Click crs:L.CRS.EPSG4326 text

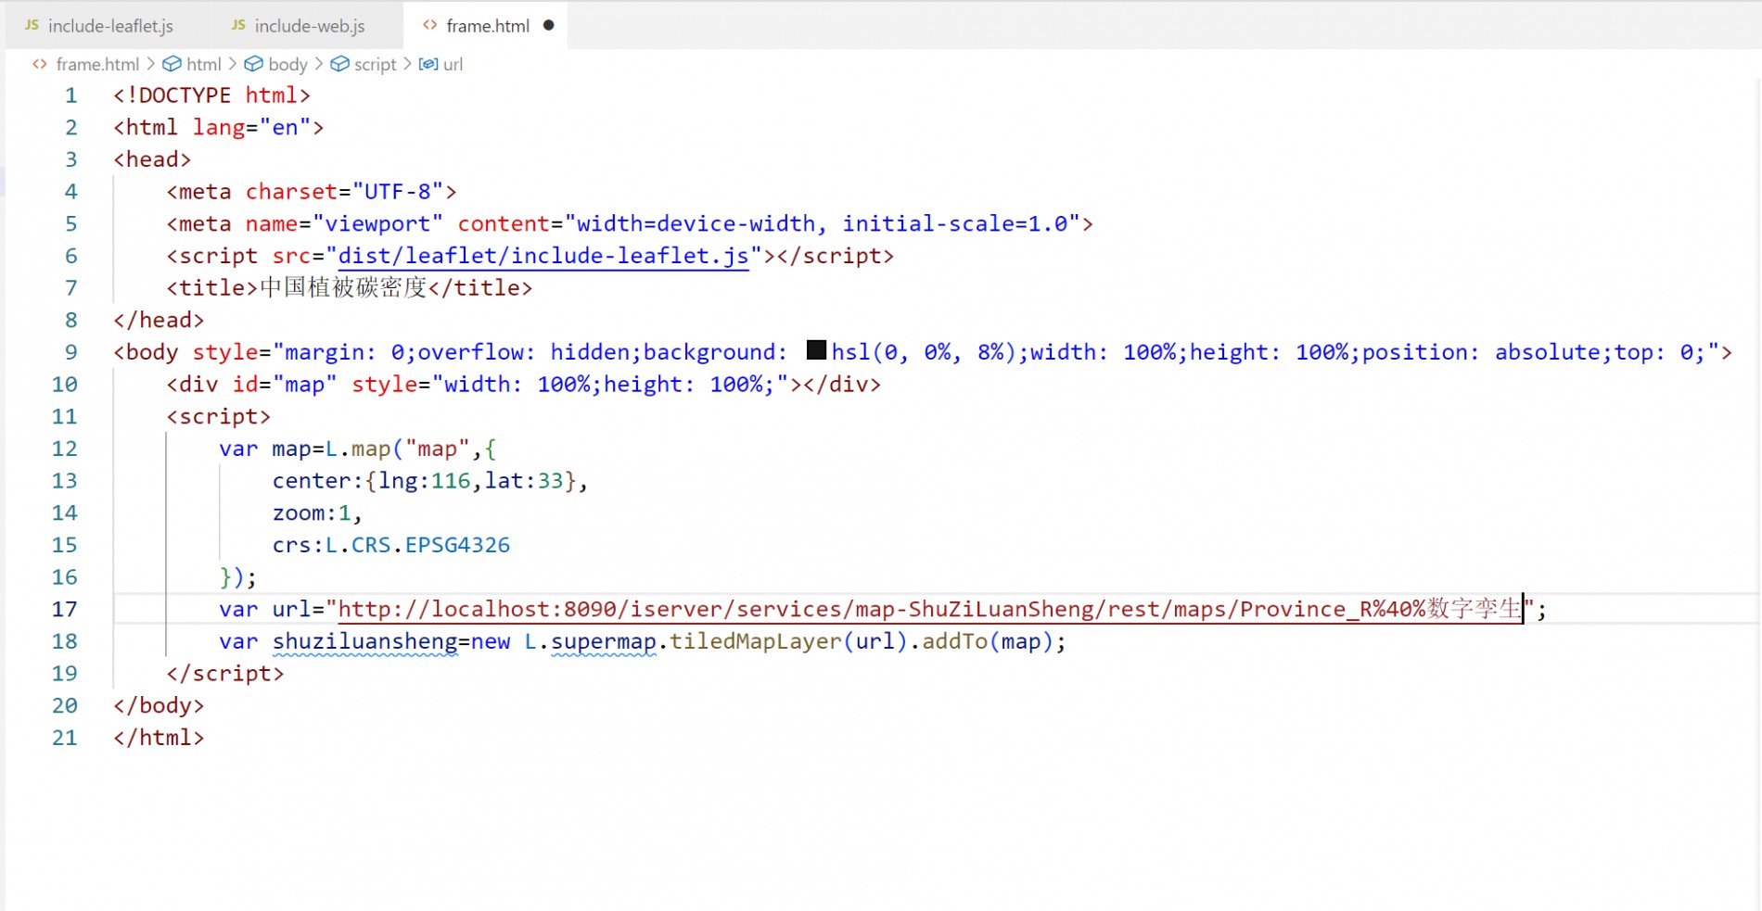391,545
